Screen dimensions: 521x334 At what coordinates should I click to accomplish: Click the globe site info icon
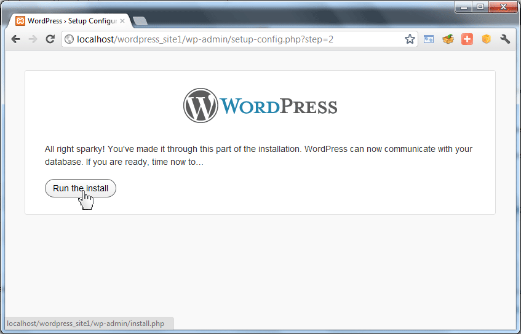pos(70,39)
